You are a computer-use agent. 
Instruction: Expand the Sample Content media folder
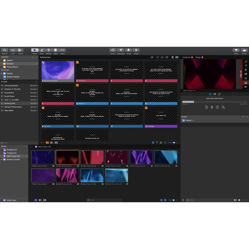[x=2, y=160]
